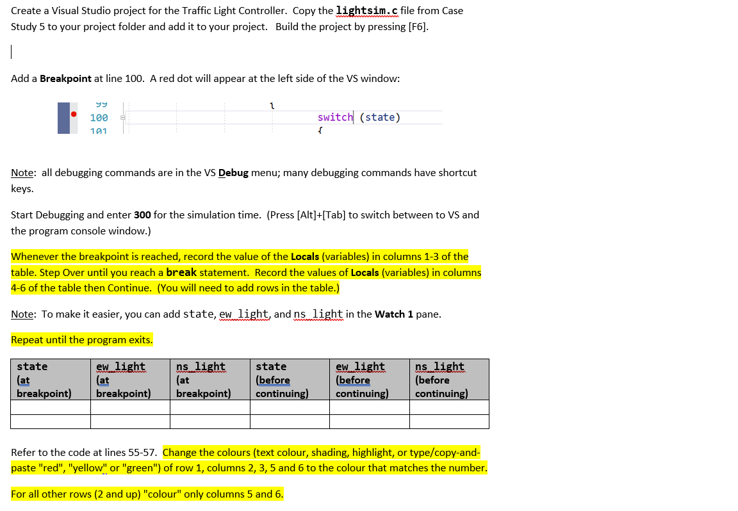
Task: Click the switch keyword in the code screenshot
Action: [334, 117]
